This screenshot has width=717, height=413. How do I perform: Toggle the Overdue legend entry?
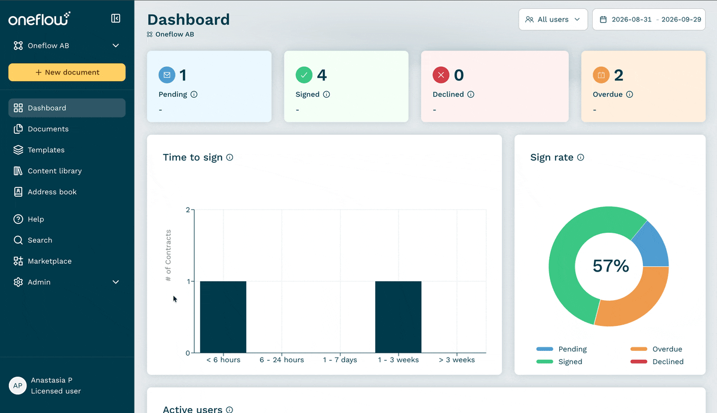click(x=656, y=349)
